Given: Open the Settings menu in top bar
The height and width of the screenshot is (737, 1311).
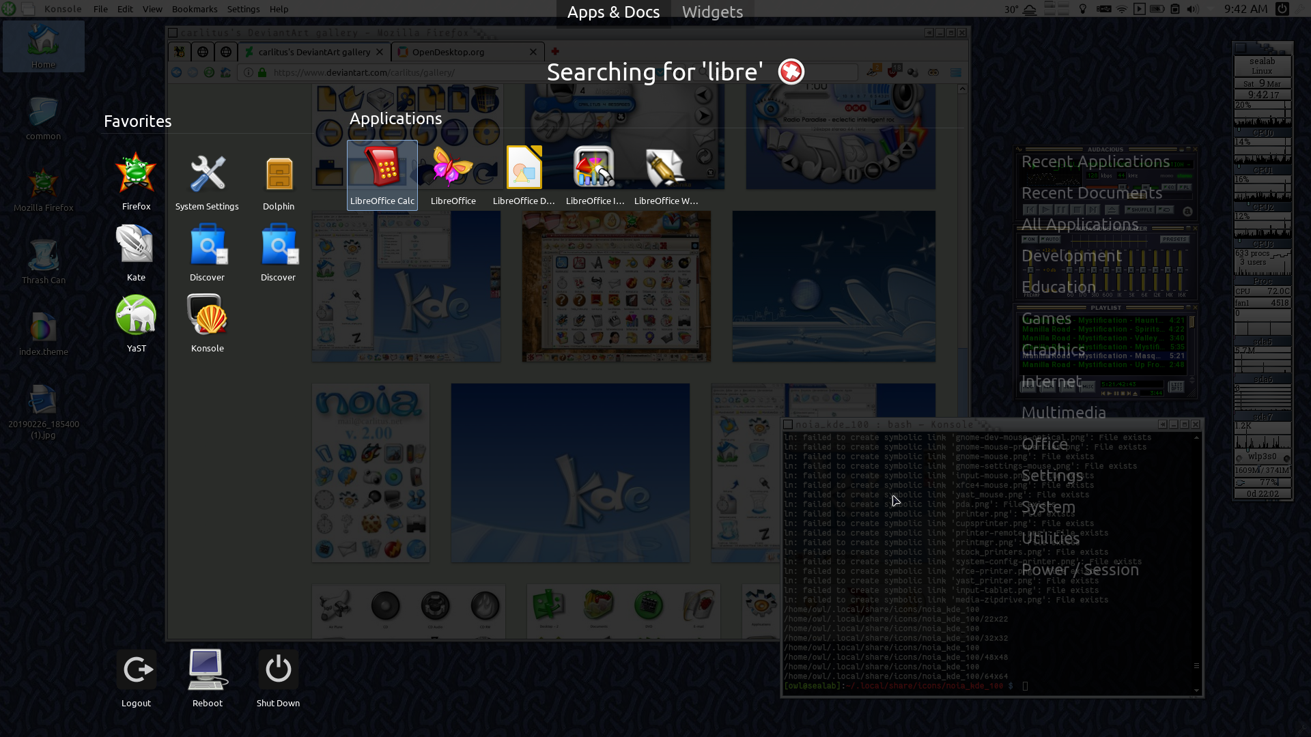Looking at the screenshot, I should [243, 9].
